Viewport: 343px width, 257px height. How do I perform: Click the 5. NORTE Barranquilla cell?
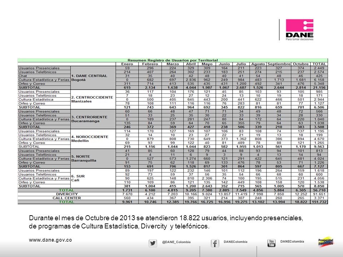93,158
